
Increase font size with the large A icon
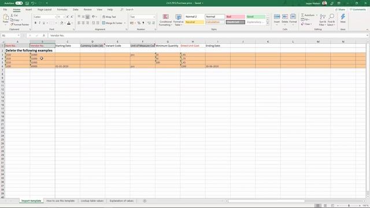tap(68, 17)
